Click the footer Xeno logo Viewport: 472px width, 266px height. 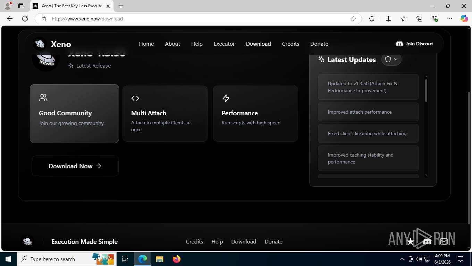pos(27,241)
